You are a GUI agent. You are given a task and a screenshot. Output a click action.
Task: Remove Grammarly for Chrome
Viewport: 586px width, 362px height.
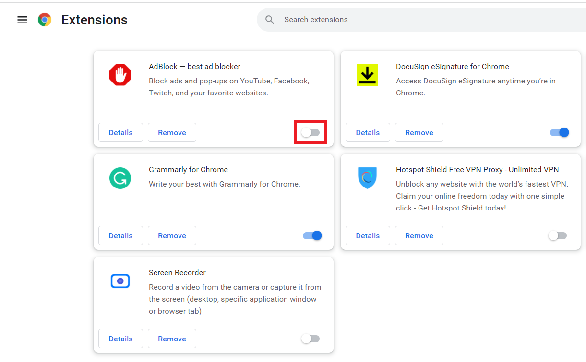click(172, 235)
